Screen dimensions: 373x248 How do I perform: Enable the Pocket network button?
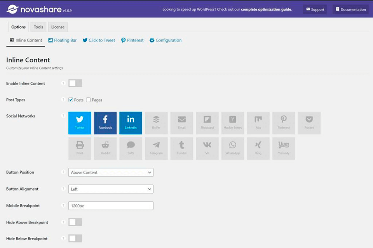[309, 123]
